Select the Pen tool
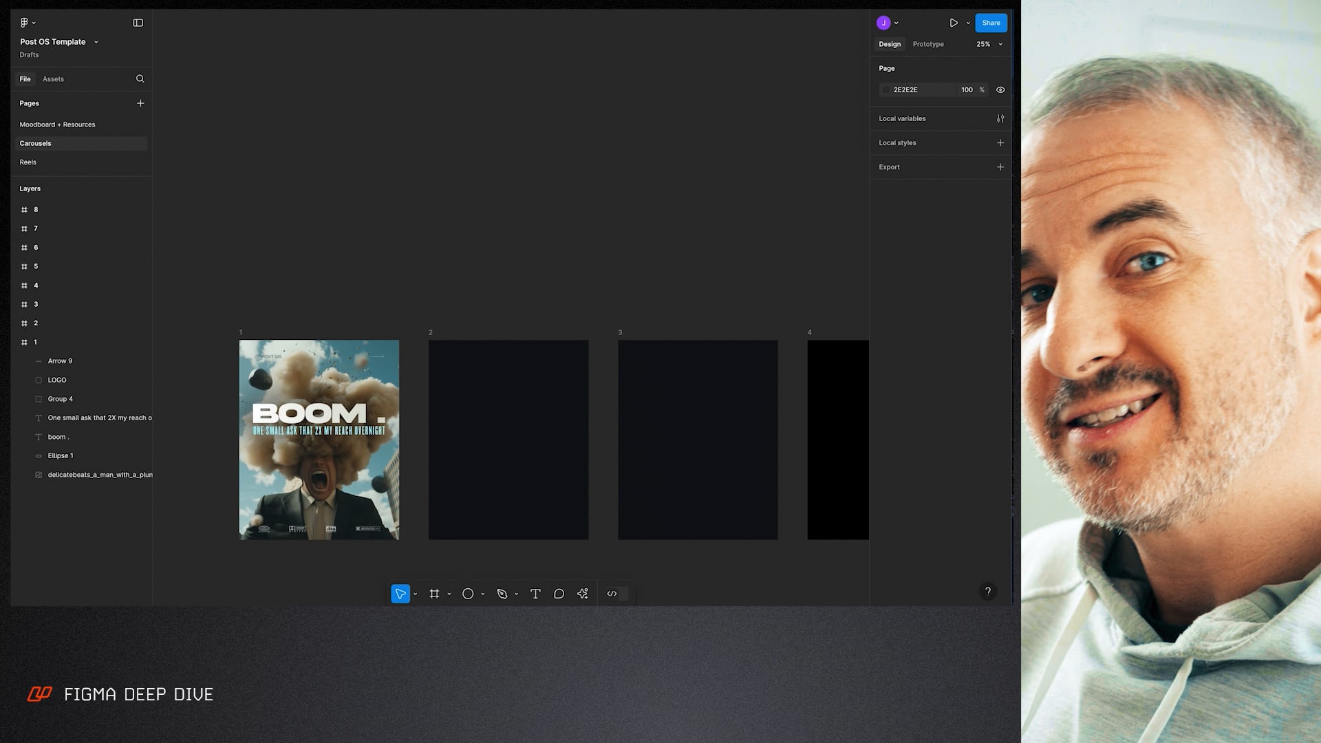The height and width of the screenshot is (743, 1321). pos(502,594)
